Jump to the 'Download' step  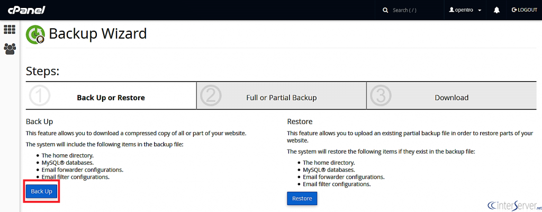[451, 98]
